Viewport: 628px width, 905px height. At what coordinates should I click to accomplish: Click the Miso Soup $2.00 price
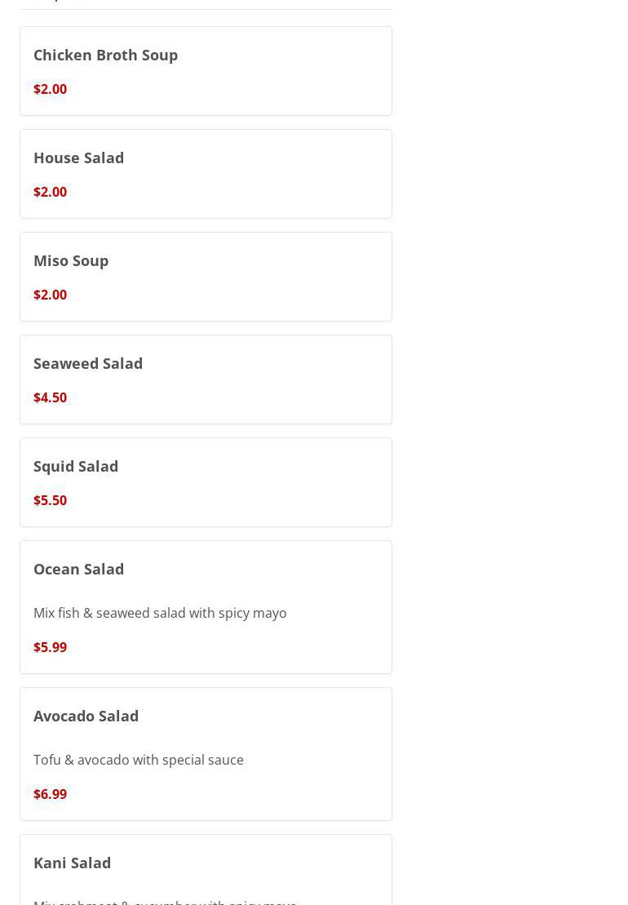(50, 295)
